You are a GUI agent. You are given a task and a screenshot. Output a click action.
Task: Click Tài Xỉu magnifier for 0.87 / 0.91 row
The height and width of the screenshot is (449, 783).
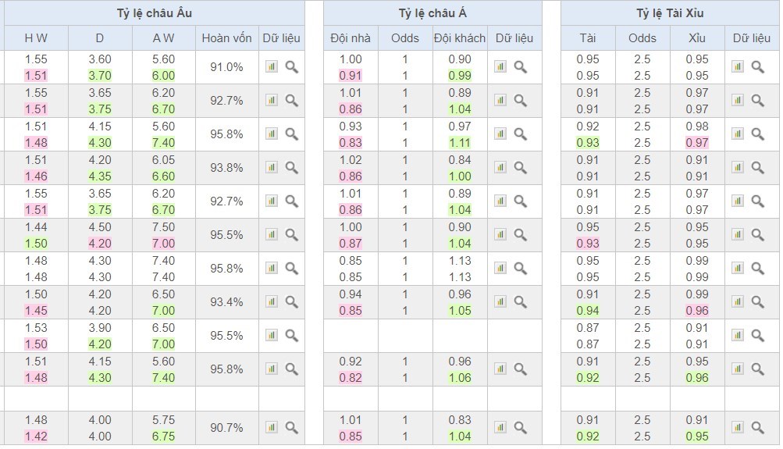pos(758,336)
